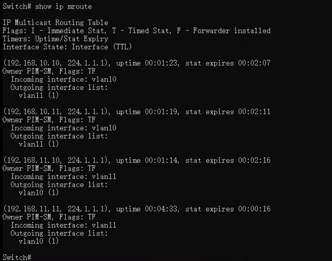332x261 pixels.
Task: Click the 'Timers: Uptime/Stat Expiry' line
Action: point(55,39)
